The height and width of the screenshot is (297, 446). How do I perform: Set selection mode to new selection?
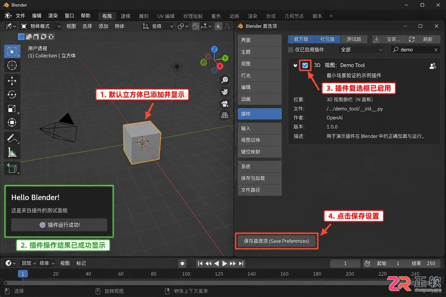click(21, 36)
